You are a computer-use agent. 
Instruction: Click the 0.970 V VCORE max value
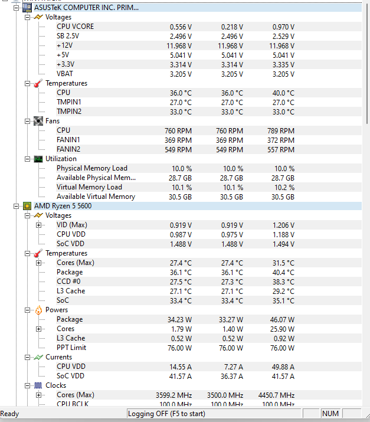coord(283,27)
